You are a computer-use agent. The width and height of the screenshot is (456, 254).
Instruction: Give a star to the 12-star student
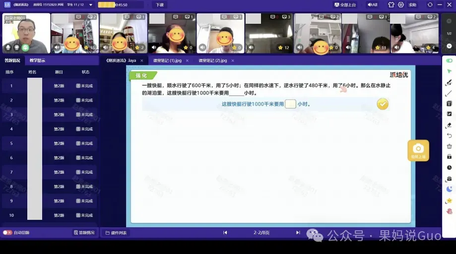coord(280,48)
